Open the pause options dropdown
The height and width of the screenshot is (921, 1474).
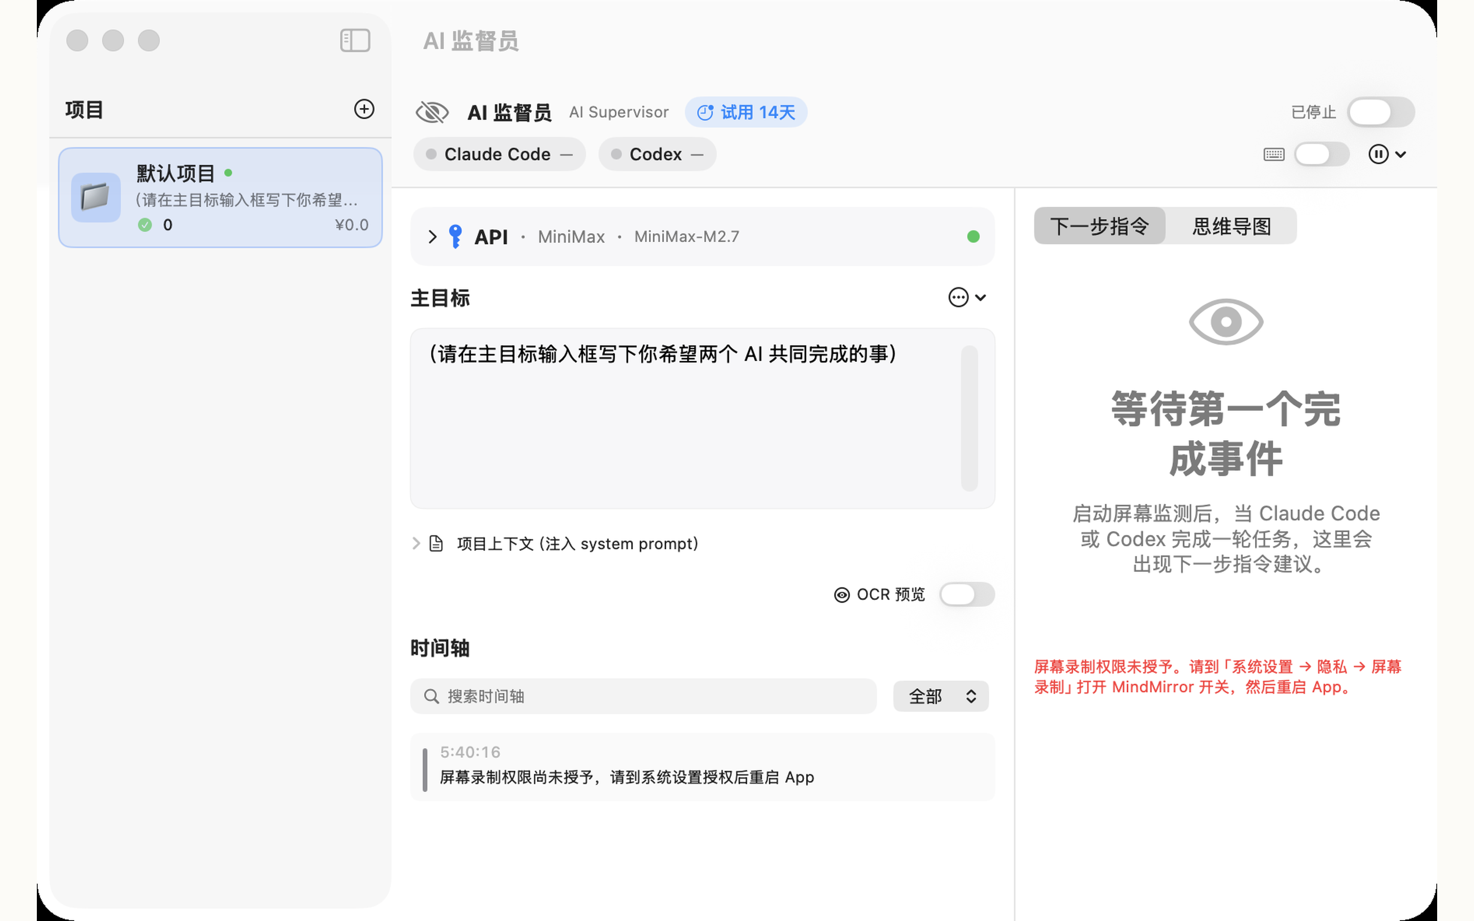[1387, 154]
